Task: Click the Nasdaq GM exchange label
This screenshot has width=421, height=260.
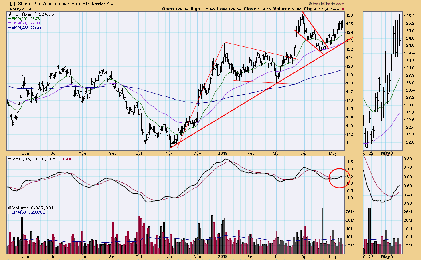Action: [103, 4]
